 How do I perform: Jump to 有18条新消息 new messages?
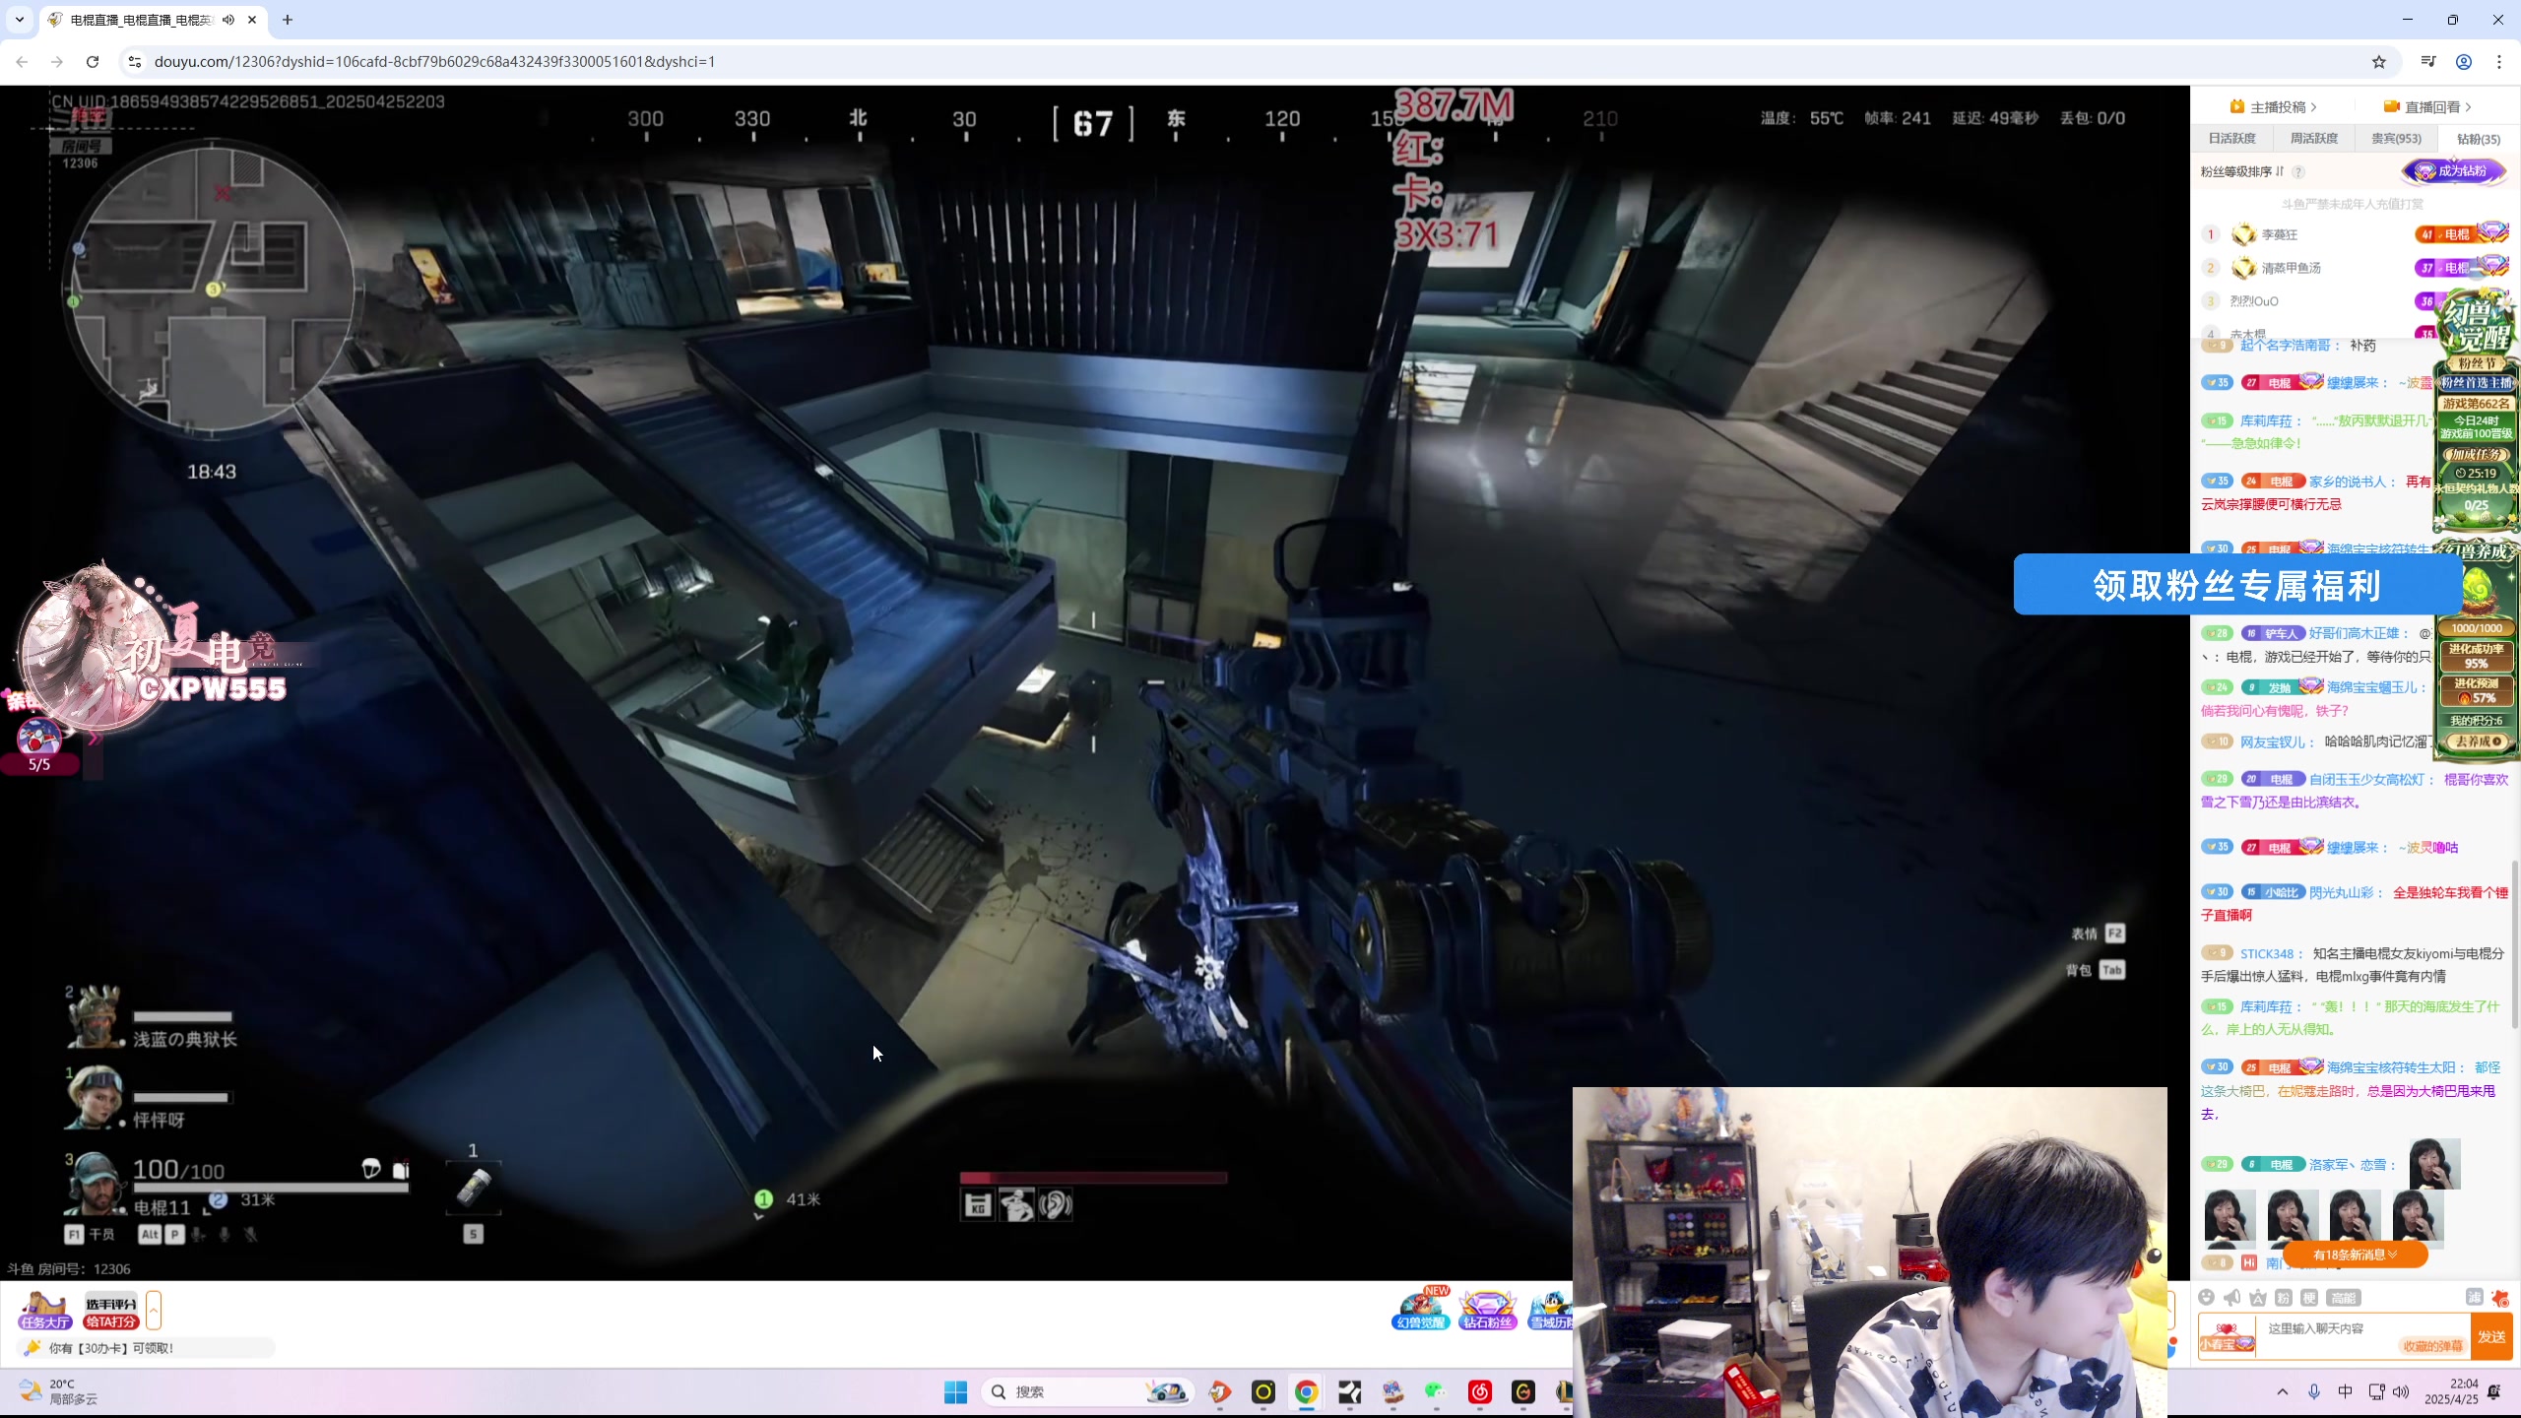click(x=2355, y=1255)
